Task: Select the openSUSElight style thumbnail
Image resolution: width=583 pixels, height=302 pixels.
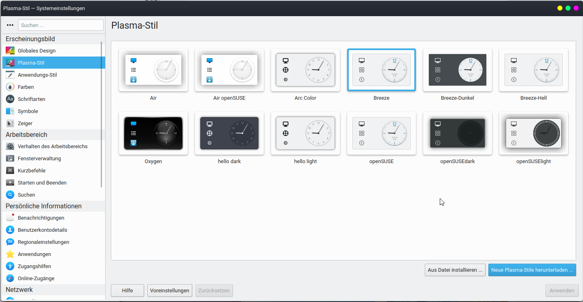Action: [x=534, y=133]
